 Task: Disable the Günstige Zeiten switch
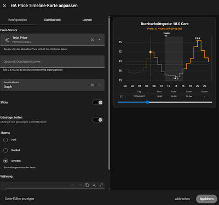coord(98,120)
